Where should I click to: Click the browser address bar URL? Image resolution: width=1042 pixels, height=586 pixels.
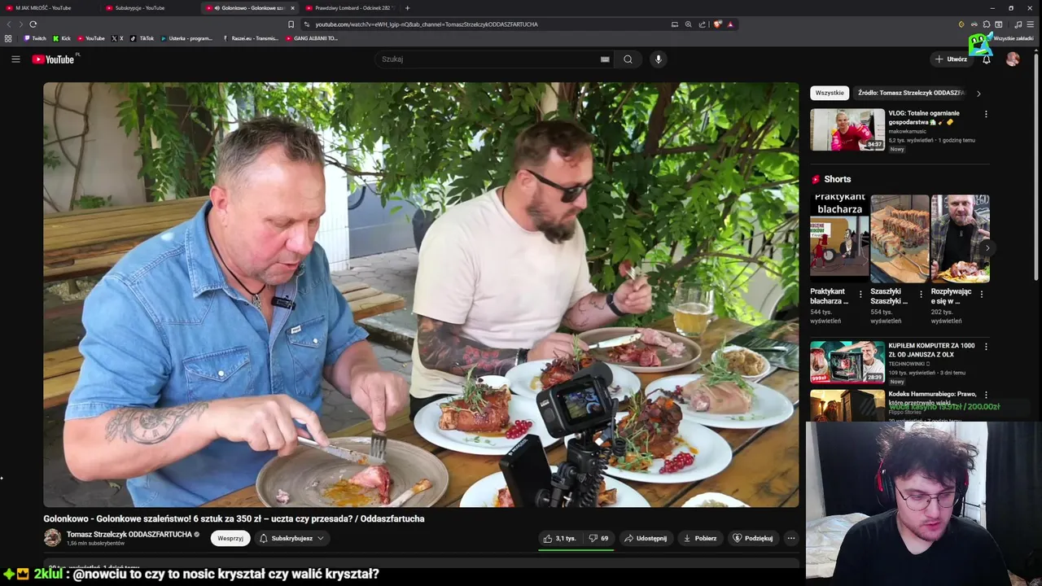(427, 24)
